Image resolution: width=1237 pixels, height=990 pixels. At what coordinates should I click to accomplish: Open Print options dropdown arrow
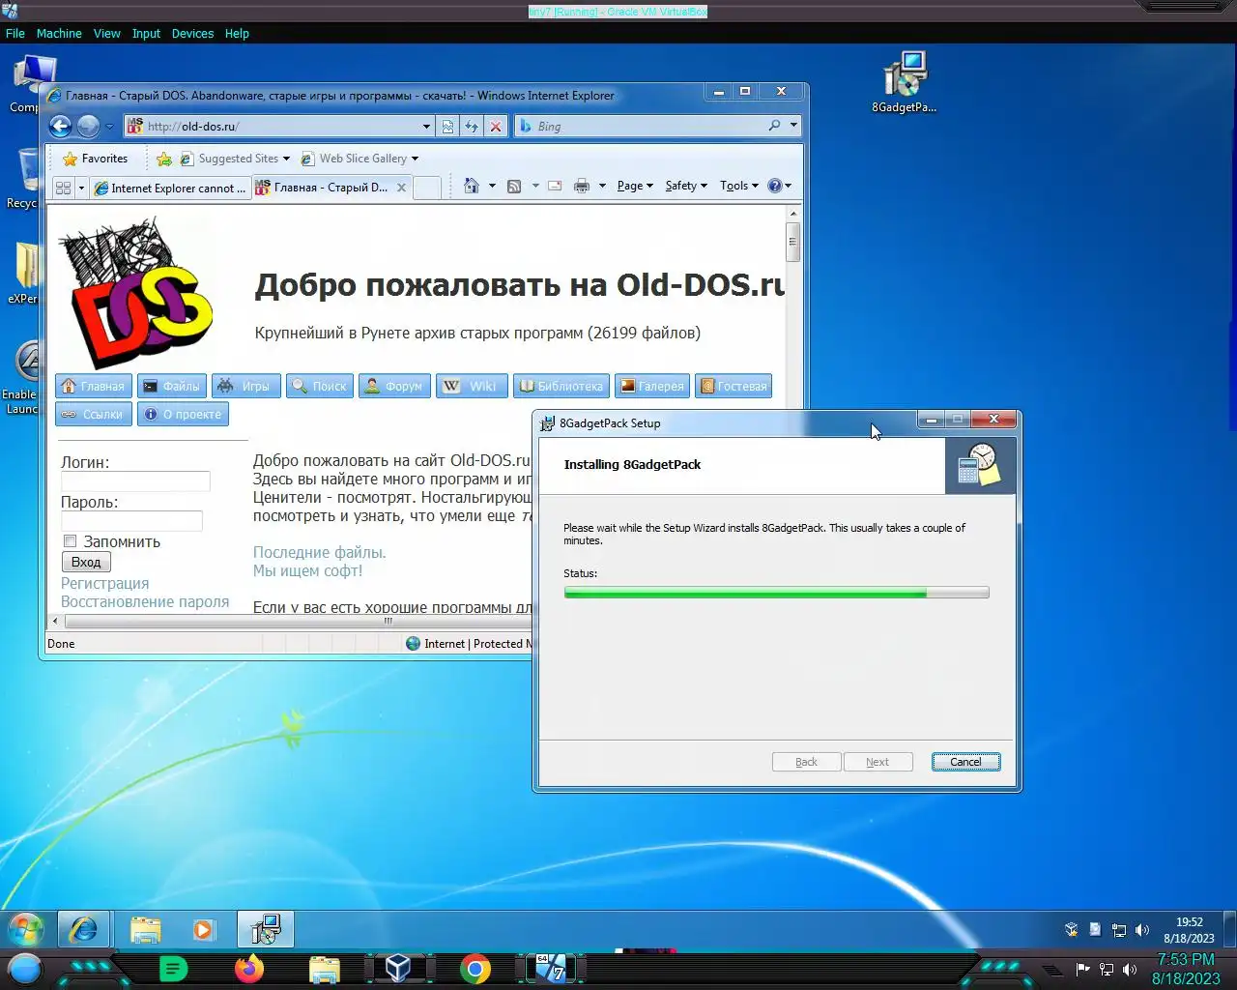(x=602, y=186)
